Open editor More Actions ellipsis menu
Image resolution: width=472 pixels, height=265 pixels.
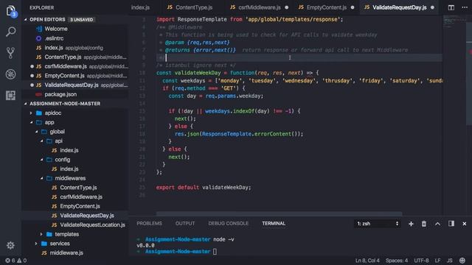coord(465,7)
